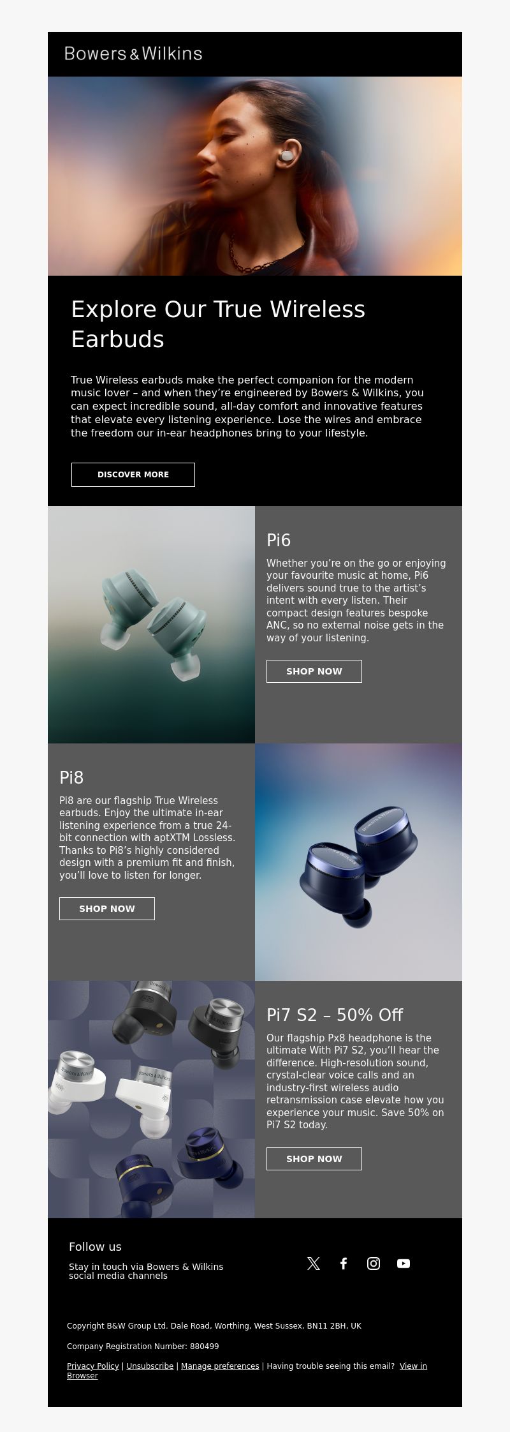510x1432 pixels.
Task: Click the green Pi6 earbuds image
Action: pyautogui.click(x=151, y=625)
